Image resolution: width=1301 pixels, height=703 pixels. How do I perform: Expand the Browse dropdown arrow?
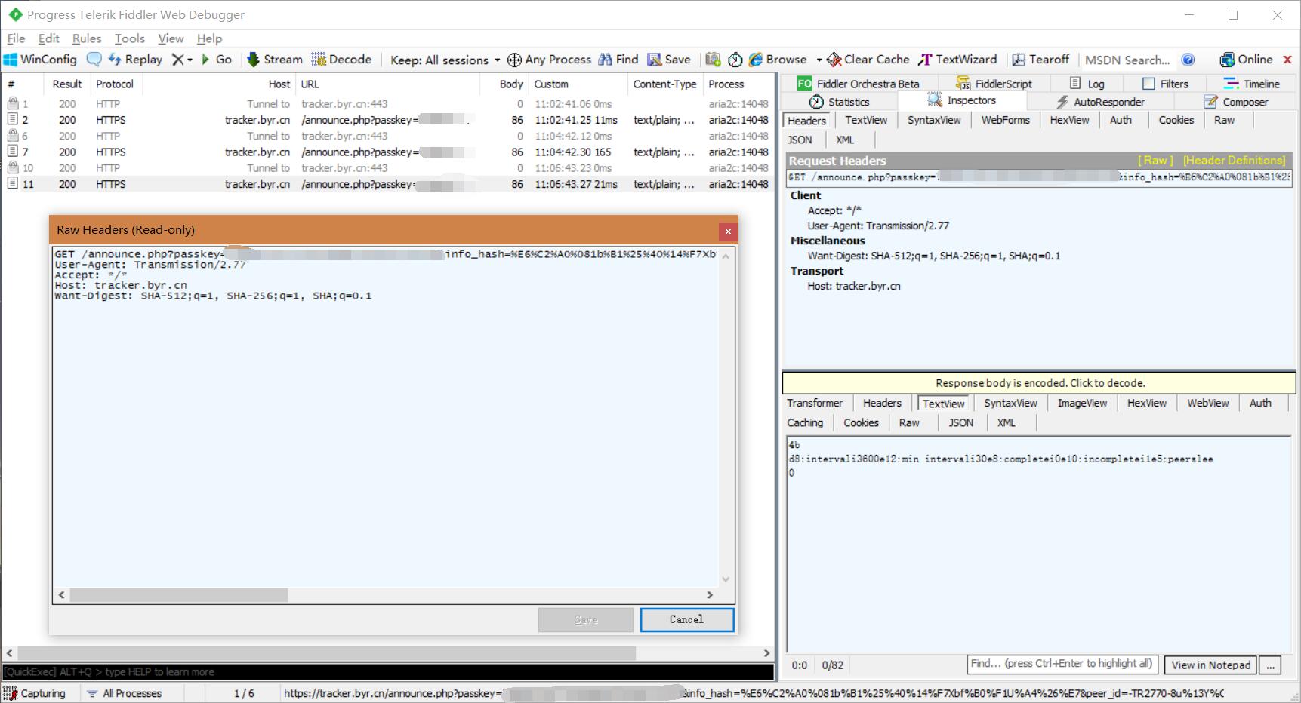pos(819,60)
